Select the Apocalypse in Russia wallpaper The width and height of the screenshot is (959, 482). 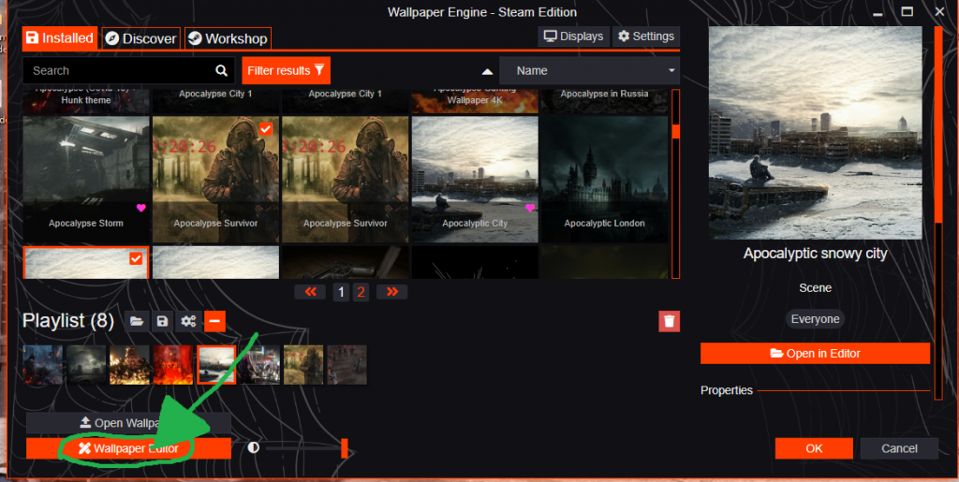(x=604, y=101)
